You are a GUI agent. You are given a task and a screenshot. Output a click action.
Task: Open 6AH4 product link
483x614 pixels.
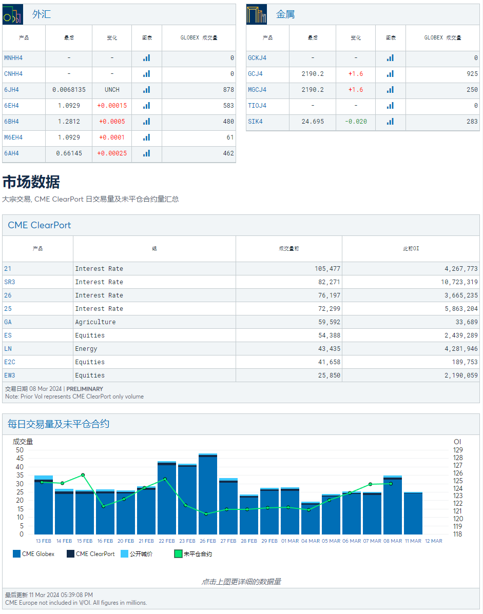pos(11,153)
